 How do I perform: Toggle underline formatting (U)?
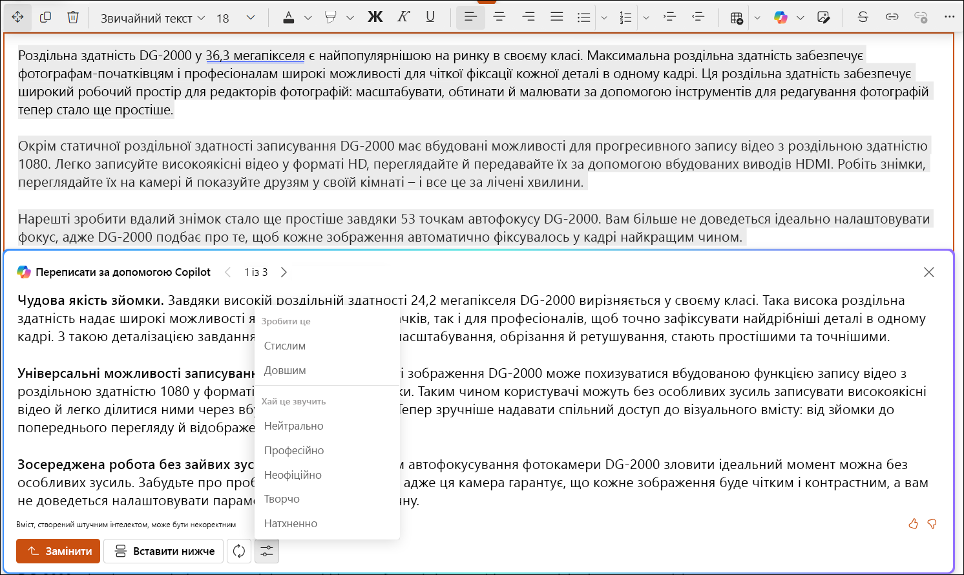point(430,17)
